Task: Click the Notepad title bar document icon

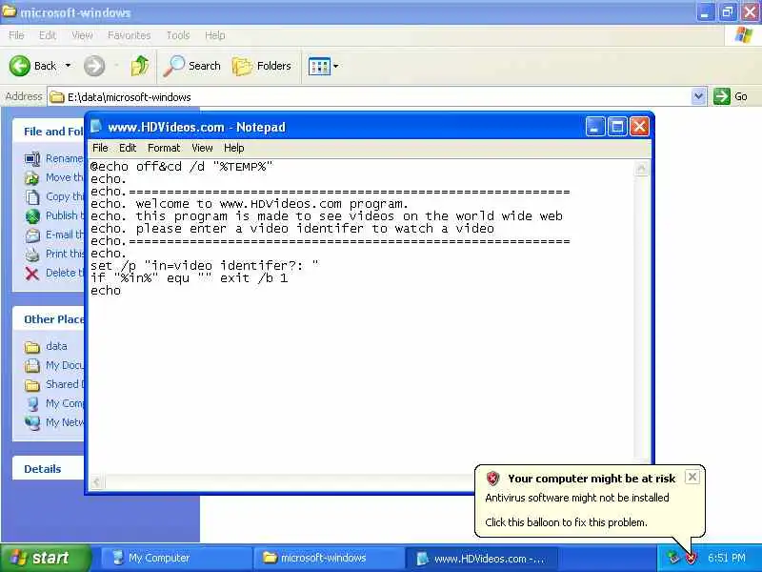Action: point(96,127)
